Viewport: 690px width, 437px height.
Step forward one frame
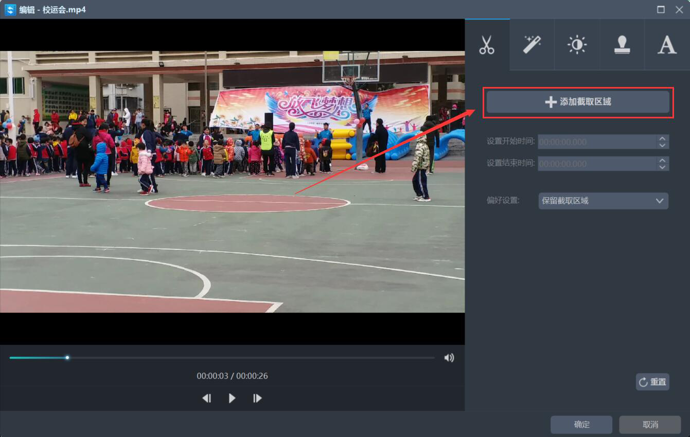tap(257, 398)
